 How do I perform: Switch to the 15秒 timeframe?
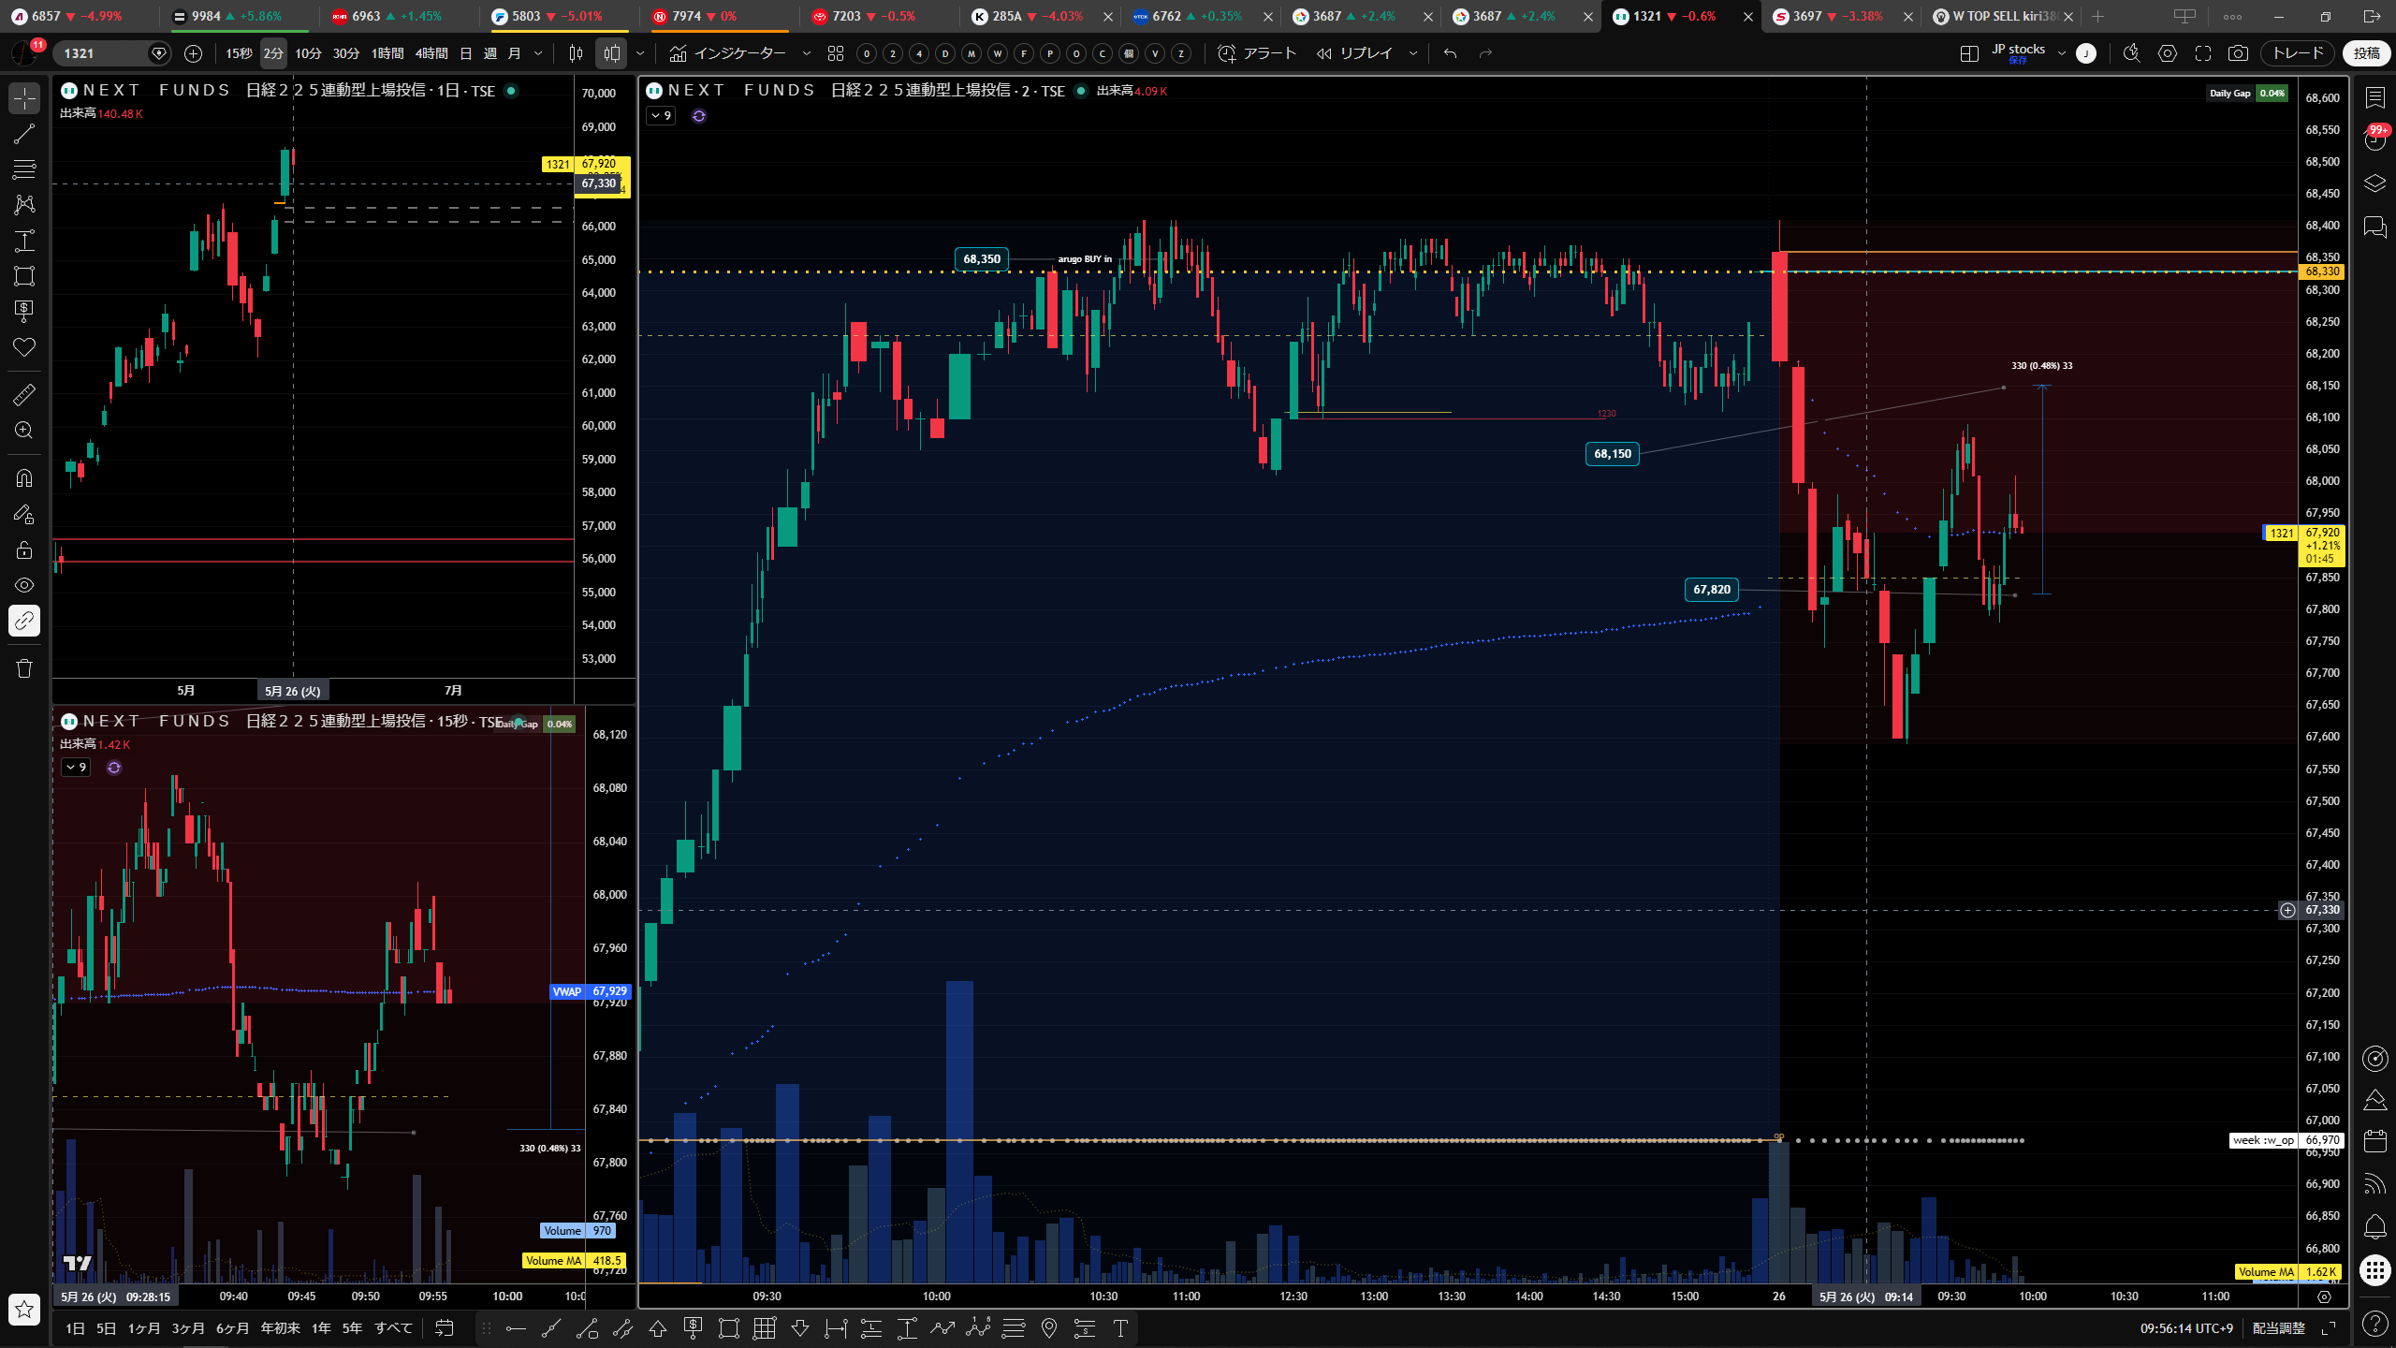pyautogui.click(x=239, y=53)
